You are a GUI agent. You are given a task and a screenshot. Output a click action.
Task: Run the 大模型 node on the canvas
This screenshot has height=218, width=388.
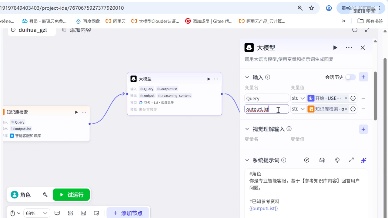coord(209,79)
